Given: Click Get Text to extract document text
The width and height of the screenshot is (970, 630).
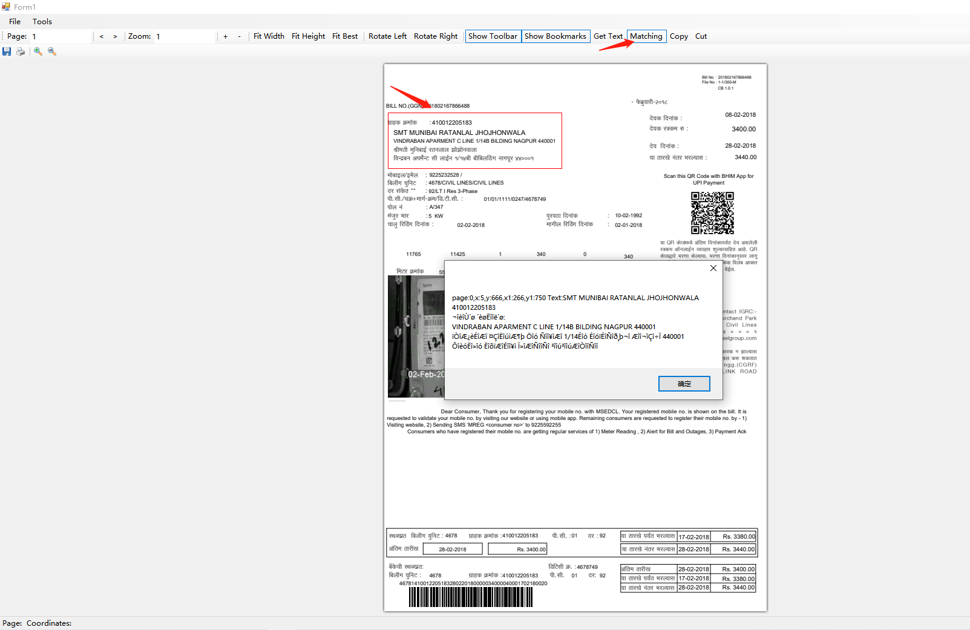Looking at the screenshot, I should pyautogui.click(x=608, y=36).
